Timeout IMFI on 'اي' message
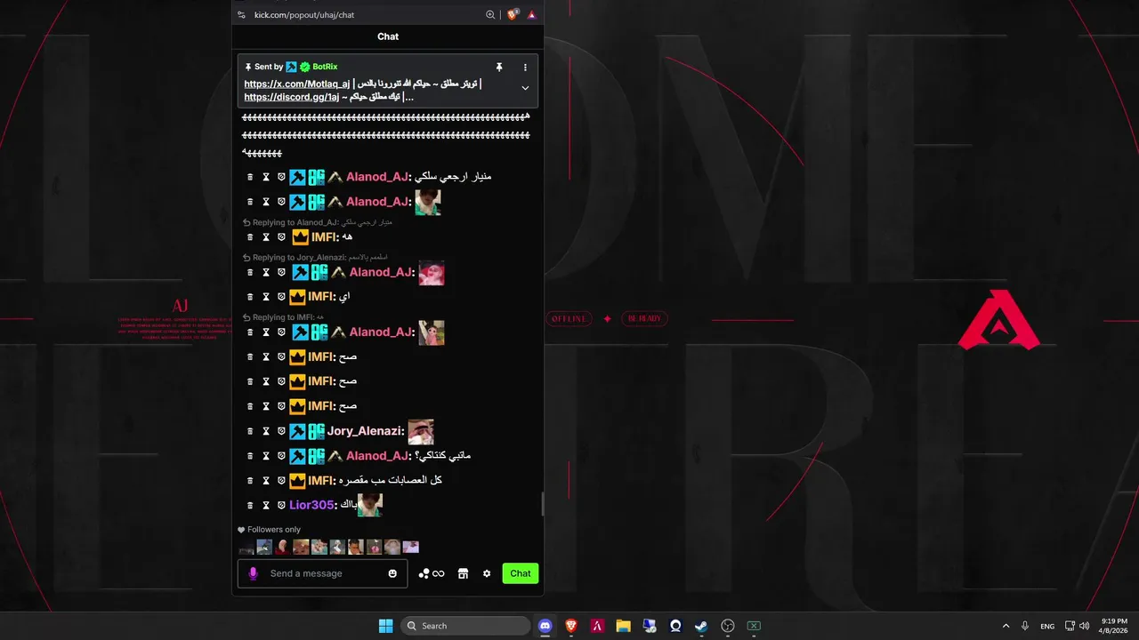 point(265,297)
